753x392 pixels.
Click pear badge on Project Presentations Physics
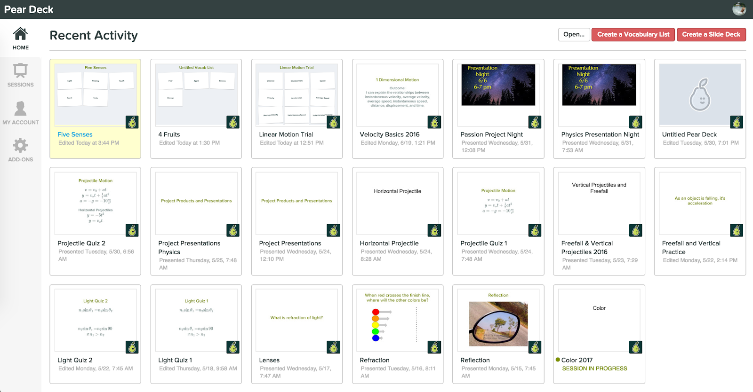point(233,230)
